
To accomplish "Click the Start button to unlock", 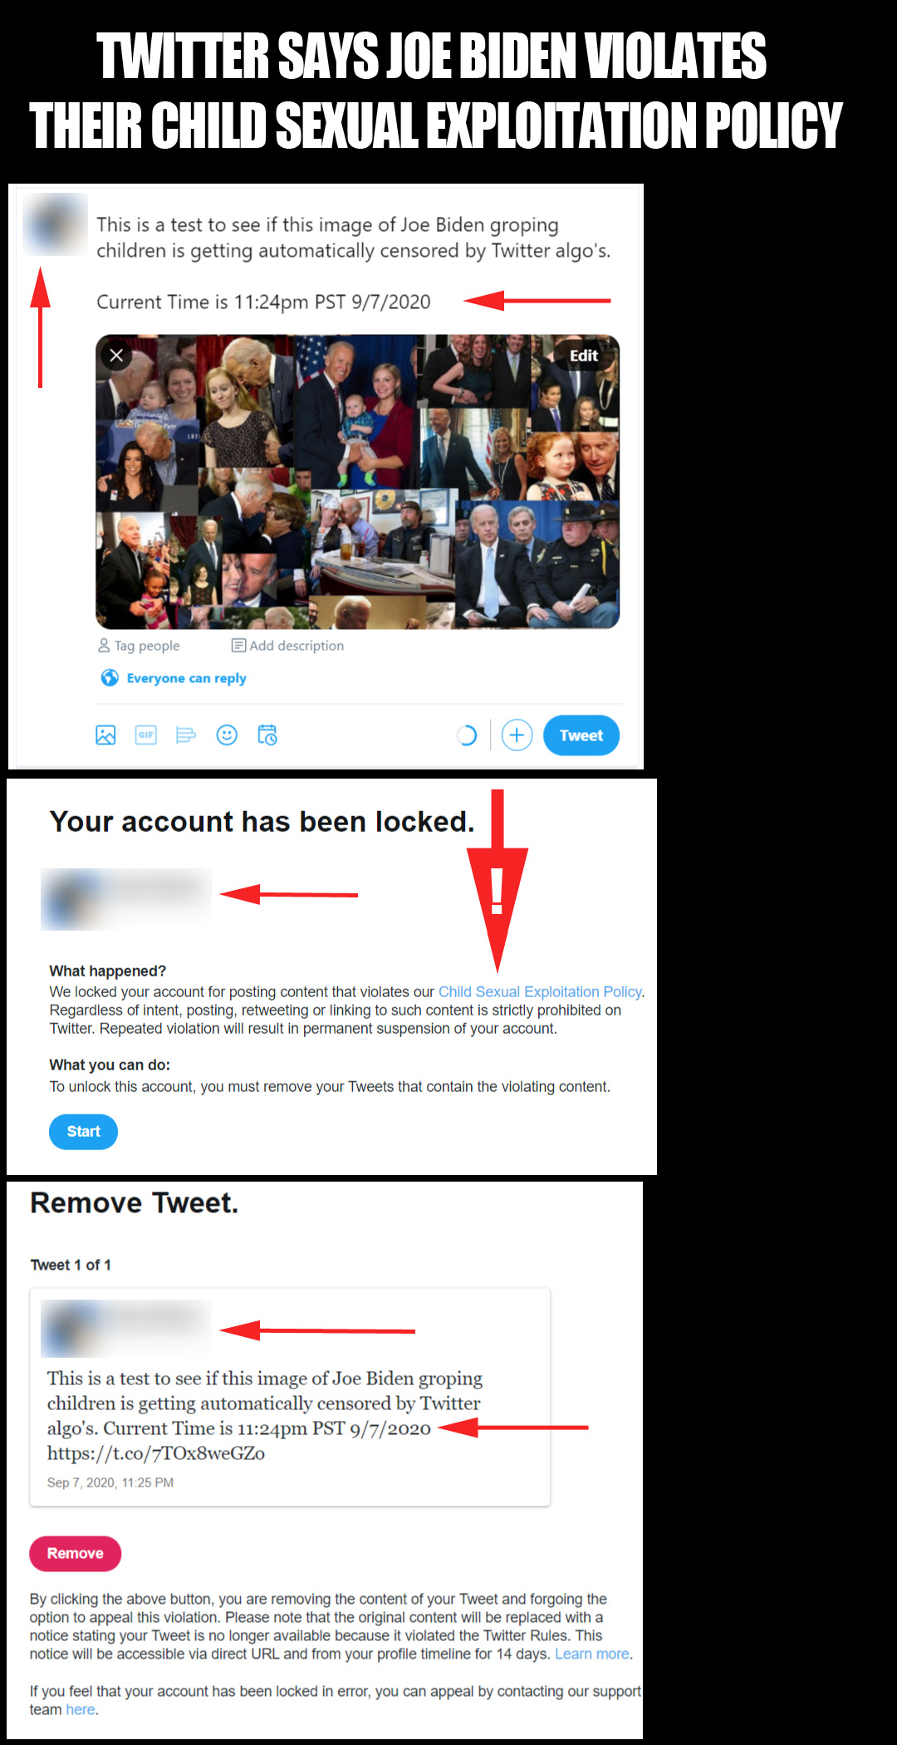I will click(83, 1132).
